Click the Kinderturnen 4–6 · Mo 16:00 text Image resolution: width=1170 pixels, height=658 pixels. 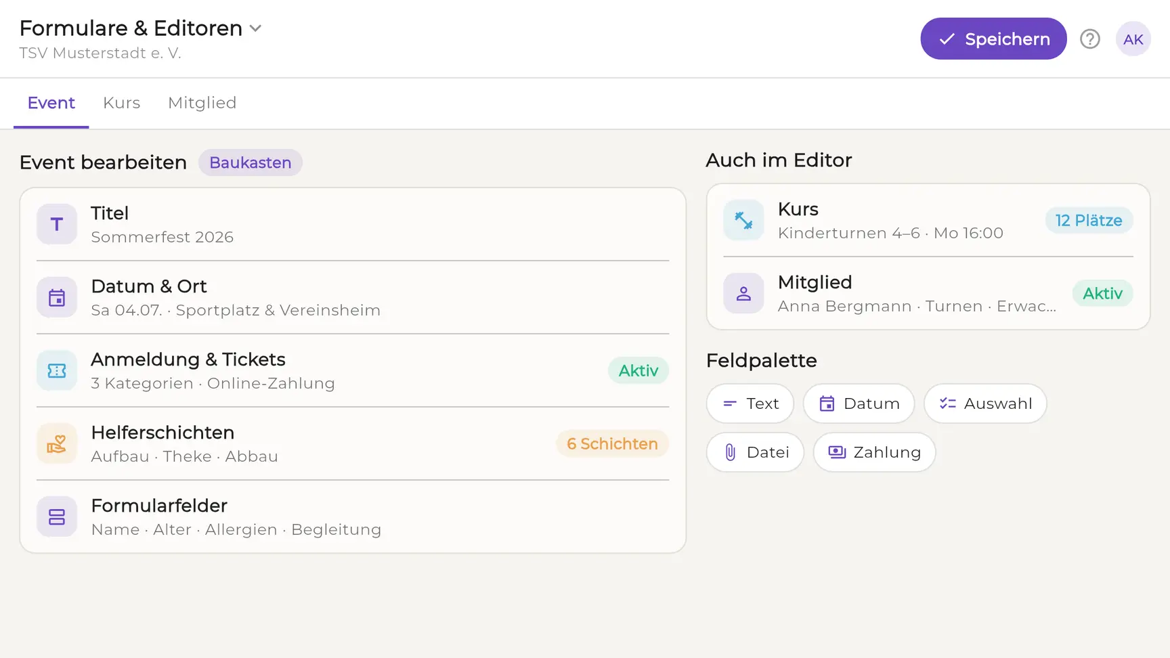(x=890, y=234)
